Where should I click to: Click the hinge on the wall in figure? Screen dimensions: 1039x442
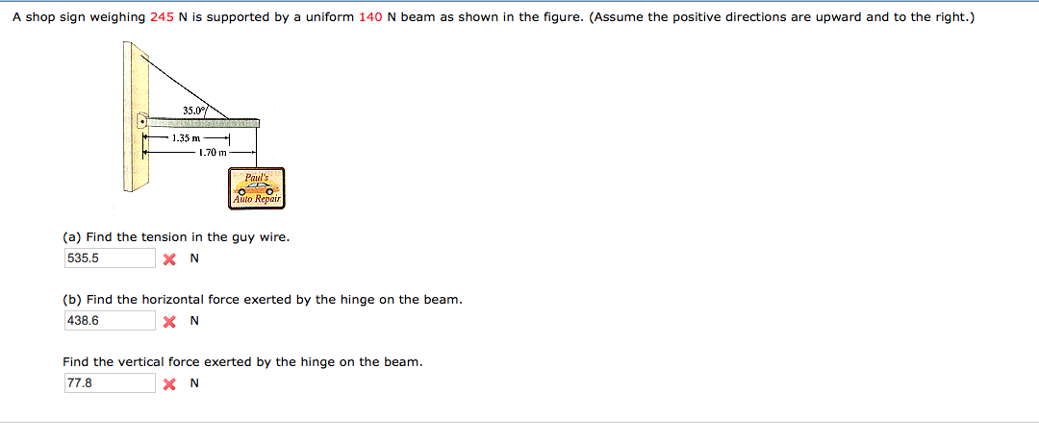tap(141, 122)
